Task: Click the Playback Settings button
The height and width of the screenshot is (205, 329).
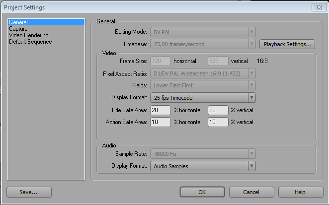Action: click(x=287, y=45)
